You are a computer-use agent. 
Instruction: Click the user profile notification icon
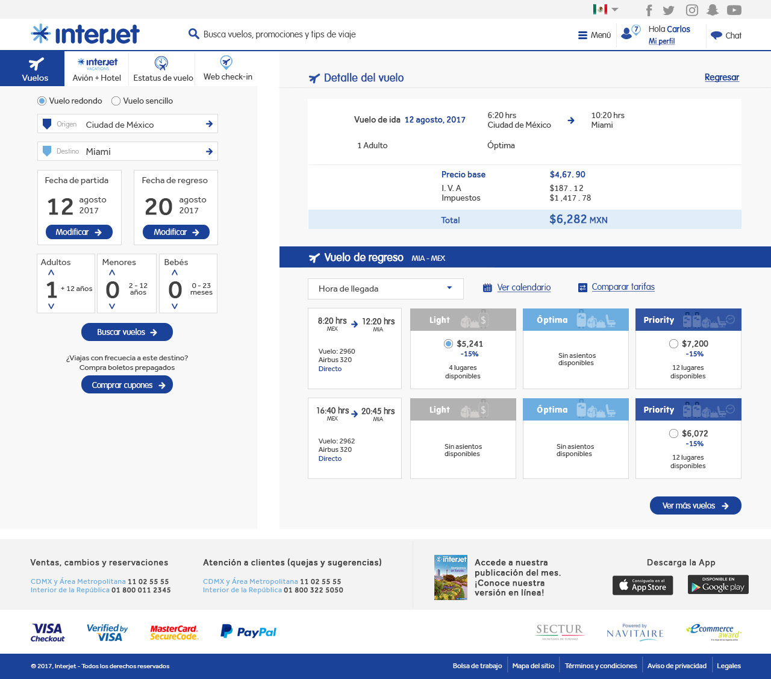tap(630, 33)
